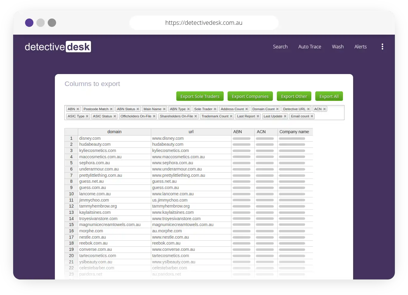This screenshot has width=408, height=295.
Task: Remove the Shareholders On-File tag
Action: [x=196, y=116]
